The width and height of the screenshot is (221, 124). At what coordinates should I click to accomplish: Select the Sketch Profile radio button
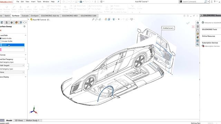click(1, 38)
